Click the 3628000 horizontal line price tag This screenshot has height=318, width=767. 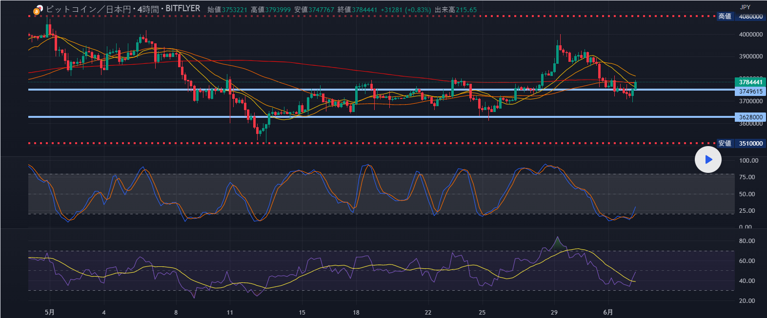pos(750,117)
